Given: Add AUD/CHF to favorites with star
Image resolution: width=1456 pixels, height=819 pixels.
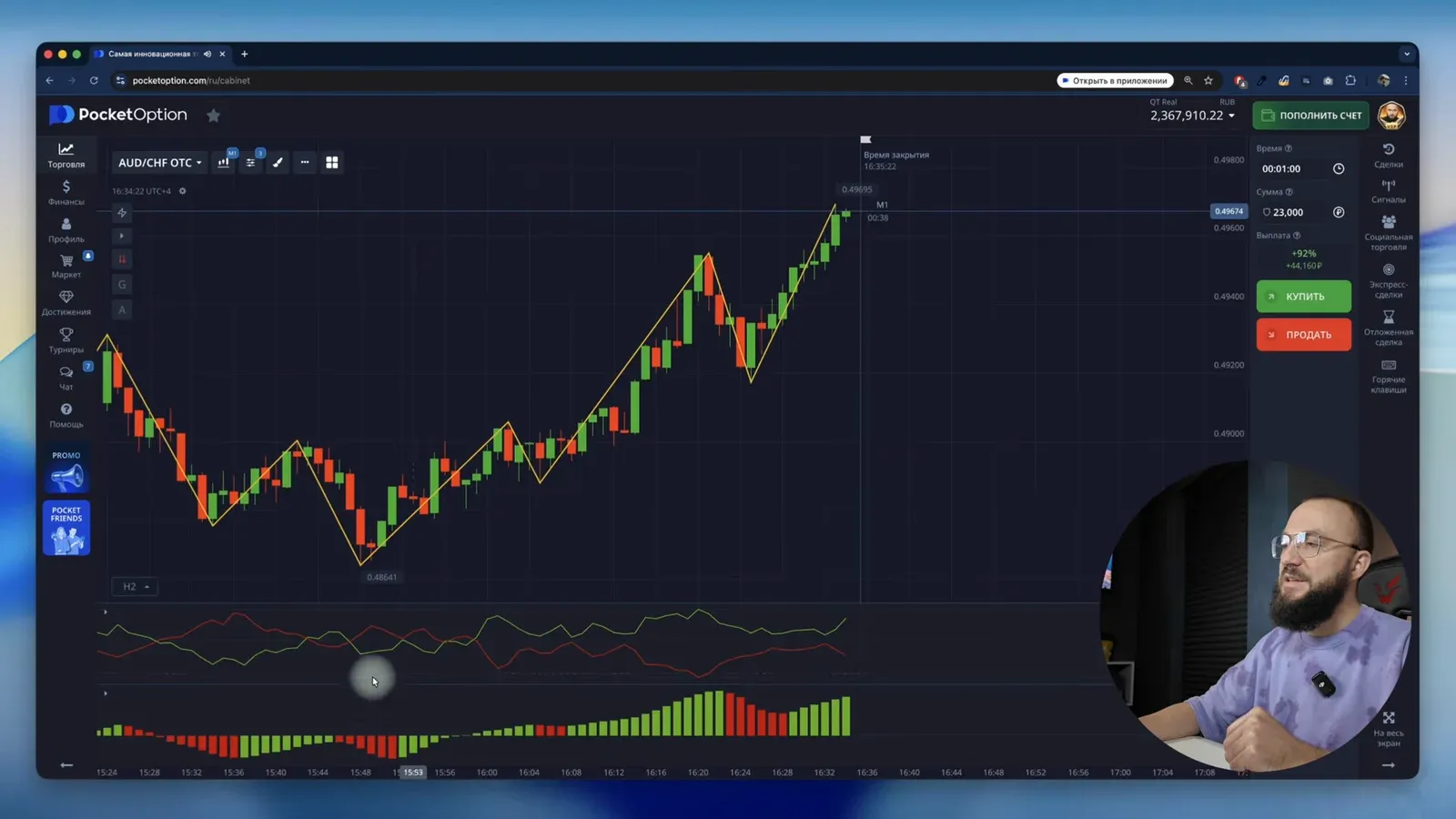Looking at the screenshot, I should point(213,116).
